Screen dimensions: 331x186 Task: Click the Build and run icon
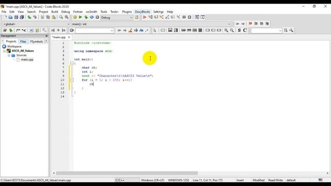[x=86, y=17]
